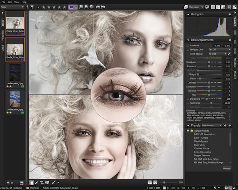Switch to image view with filmstrip
238x190 pixels.
223,7
